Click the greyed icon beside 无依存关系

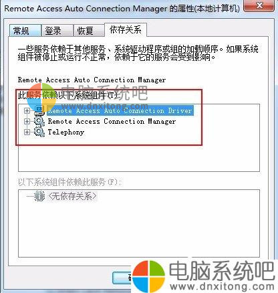pyautogui.click(x=39, y=196)
